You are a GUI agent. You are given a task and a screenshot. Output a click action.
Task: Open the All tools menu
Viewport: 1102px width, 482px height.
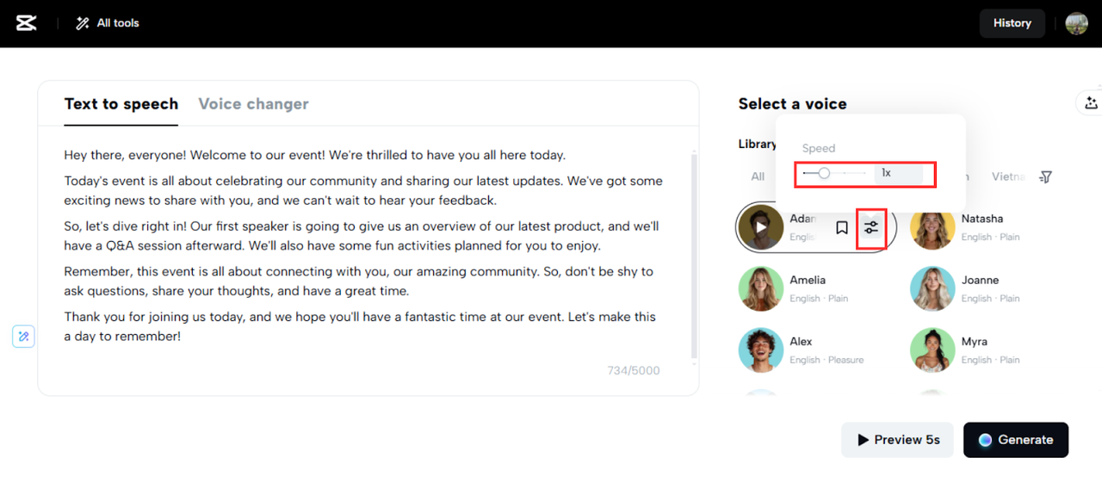tap(108, 23)
